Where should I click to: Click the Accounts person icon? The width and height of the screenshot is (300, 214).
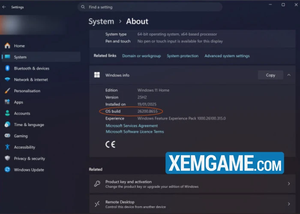pos(7,113)
